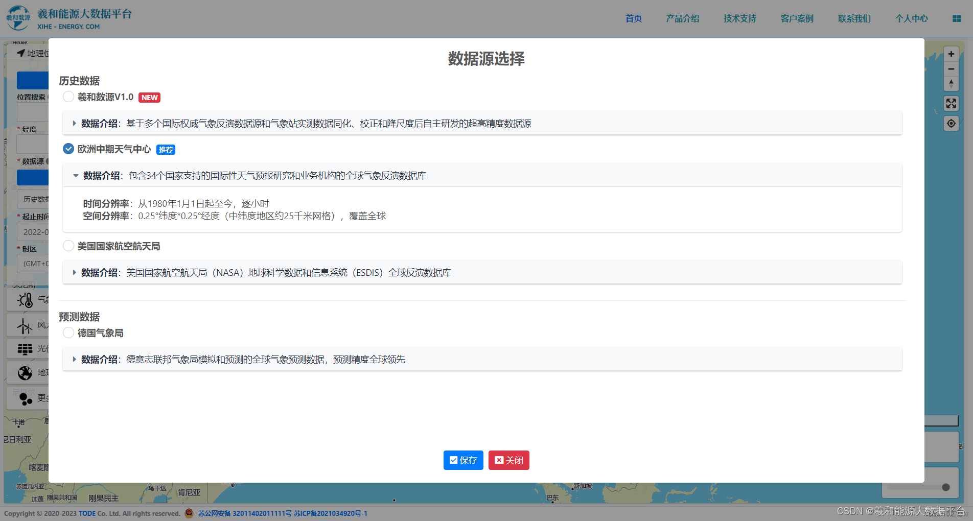Screen dimensions: 973x521
Task: Open the 产品介绍 navigation item
Action: click(x=683, y=18)
